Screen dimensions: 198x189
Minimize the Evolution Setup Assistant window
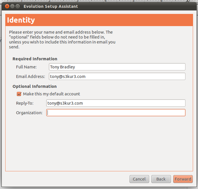click(x=12, y=6)
